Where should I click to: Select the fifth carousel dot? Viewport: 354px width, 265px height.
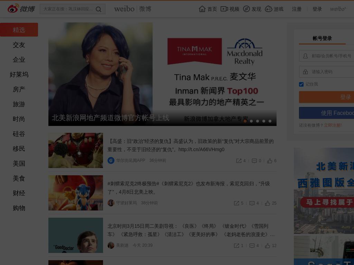pyautogui.click(x=270, y=121)
